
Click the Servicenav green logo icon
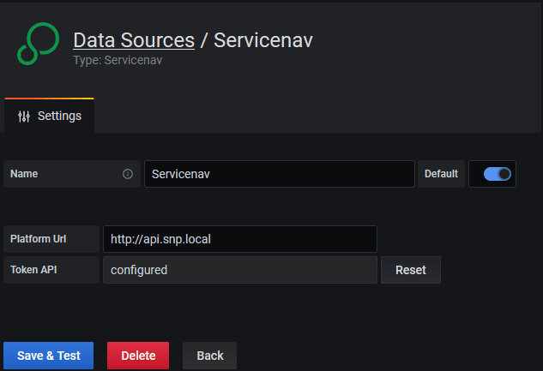tap(38, 44)
